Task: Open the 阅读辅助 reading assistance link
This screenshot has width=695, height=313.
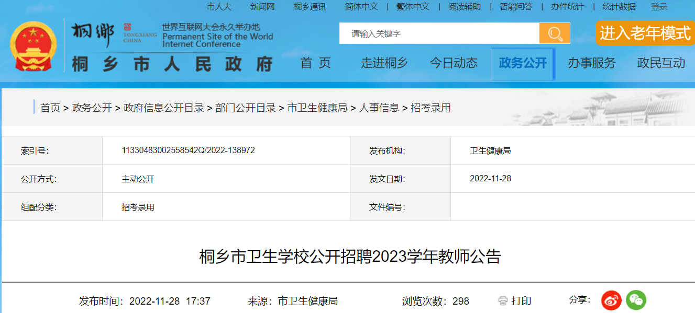Action: (464, 7)
